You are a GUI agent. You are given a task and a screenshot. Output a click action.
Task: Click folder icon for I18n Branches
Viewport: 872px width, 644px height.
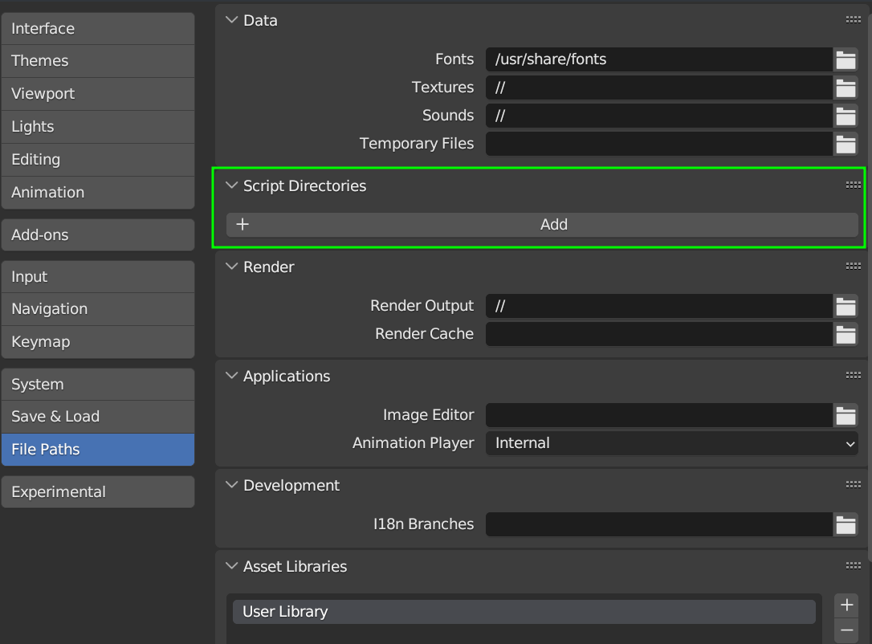coord(846,524)
